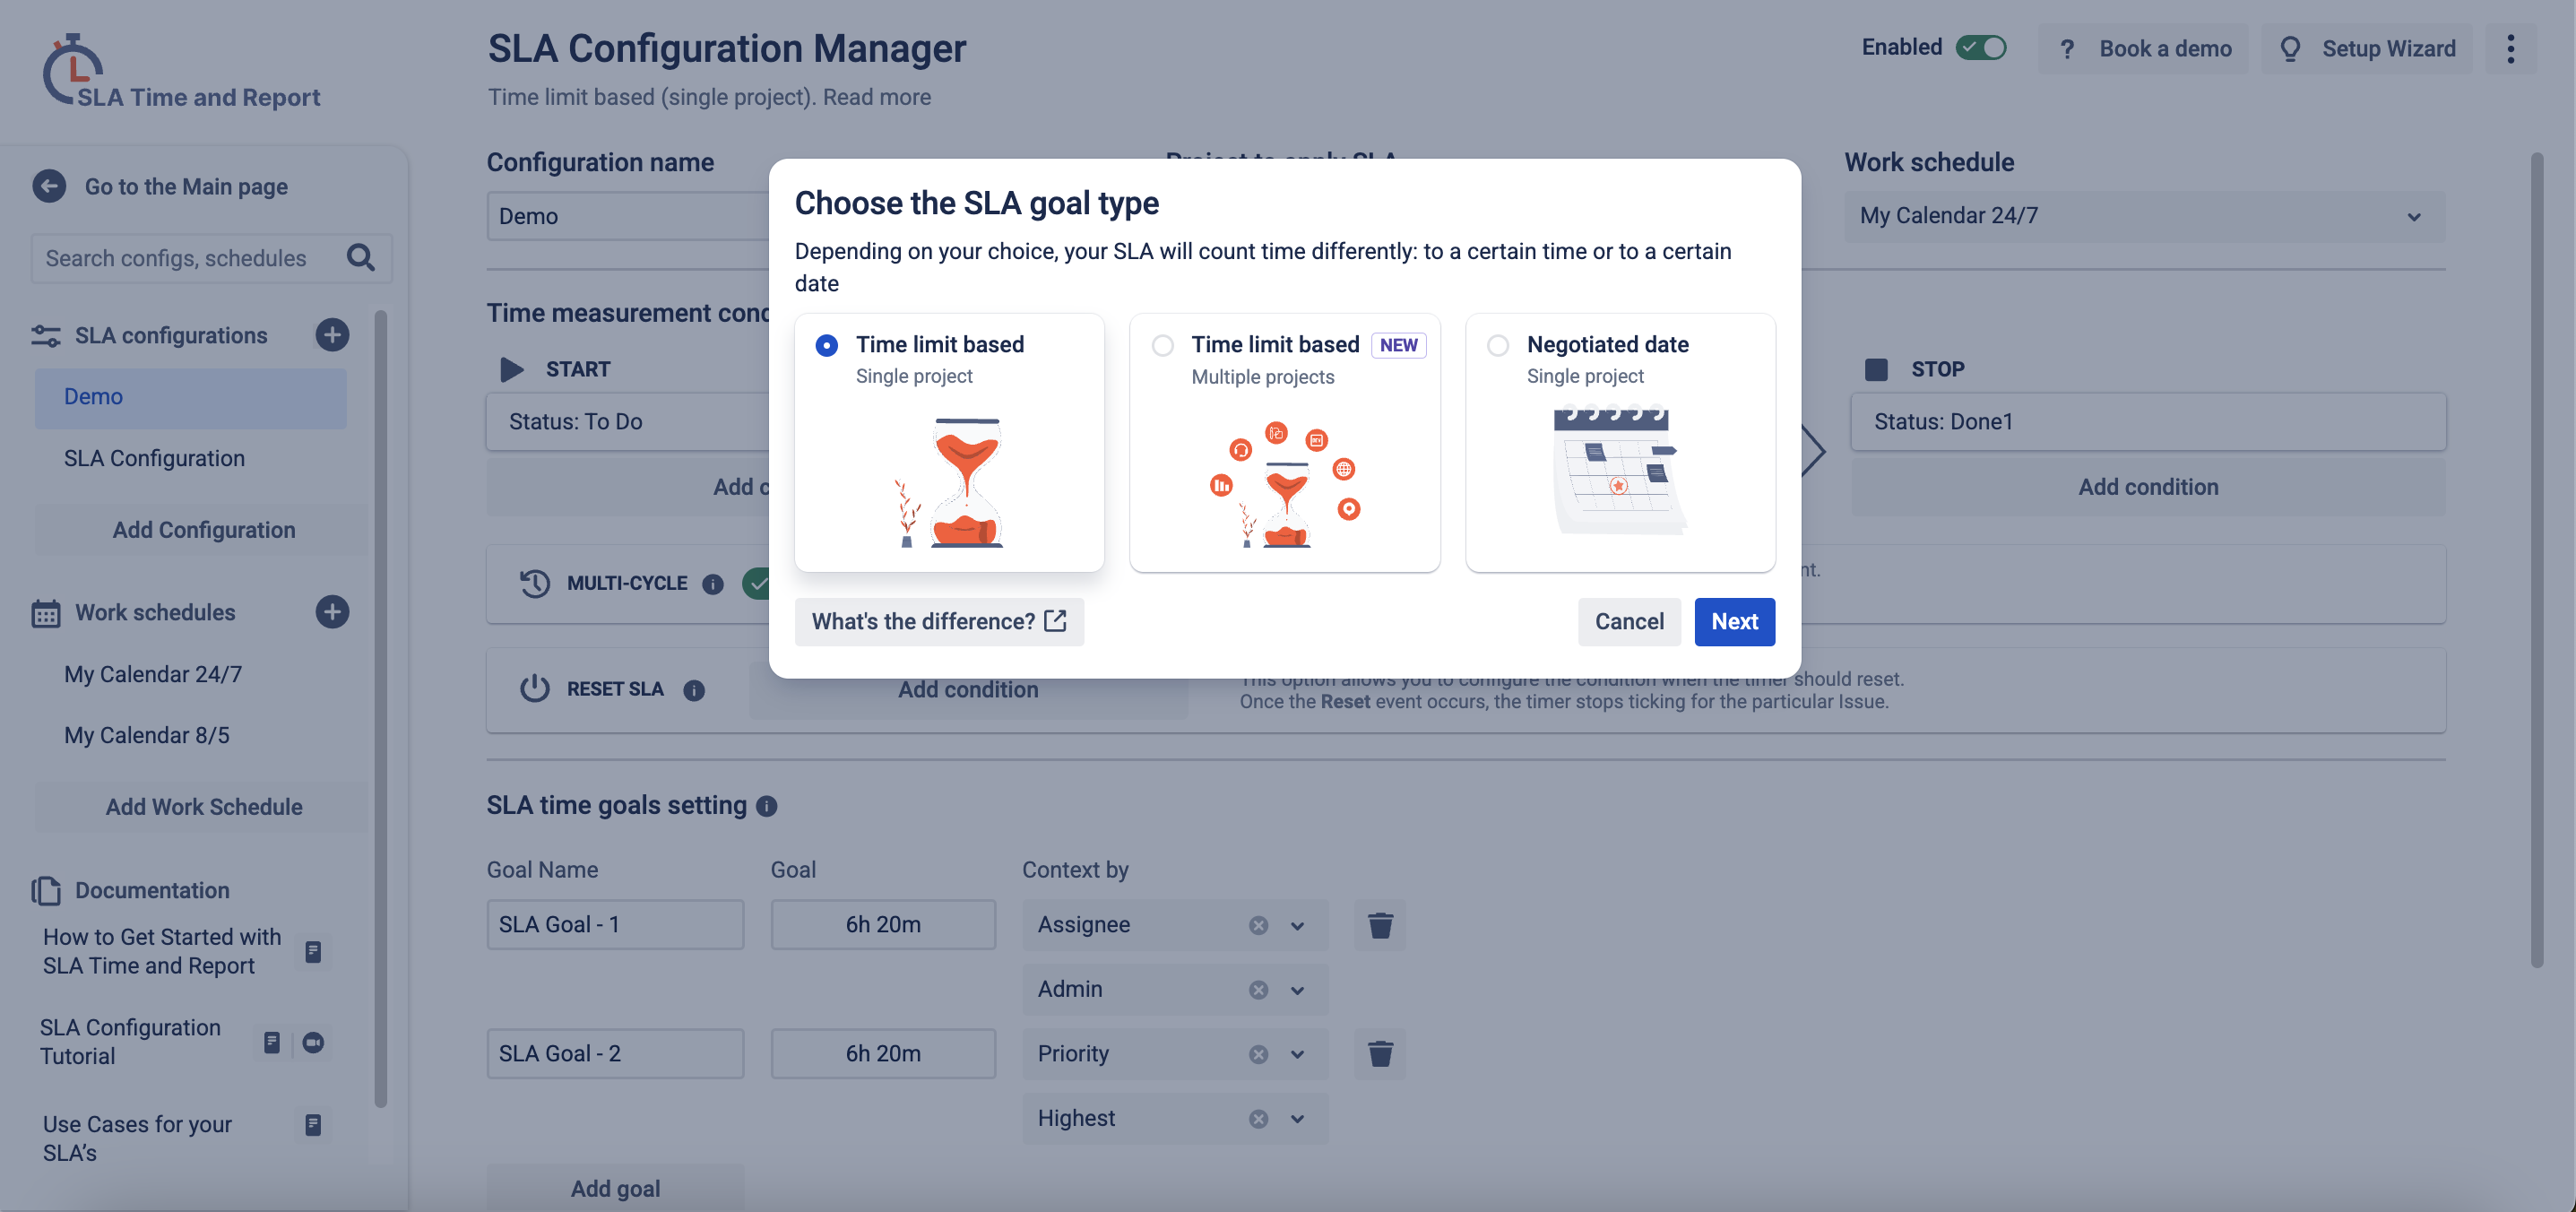Clear the Assignee context with x icon

point(1258,925)
